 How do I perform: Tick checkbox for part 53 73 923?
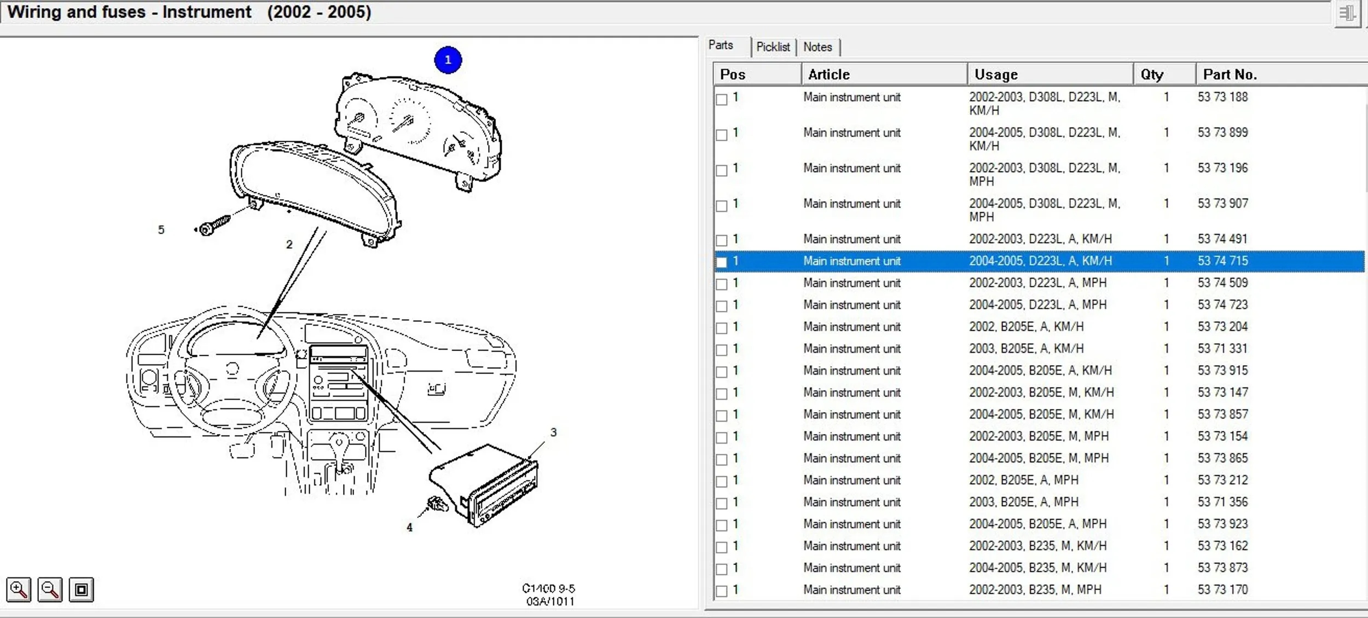[722, 525]
